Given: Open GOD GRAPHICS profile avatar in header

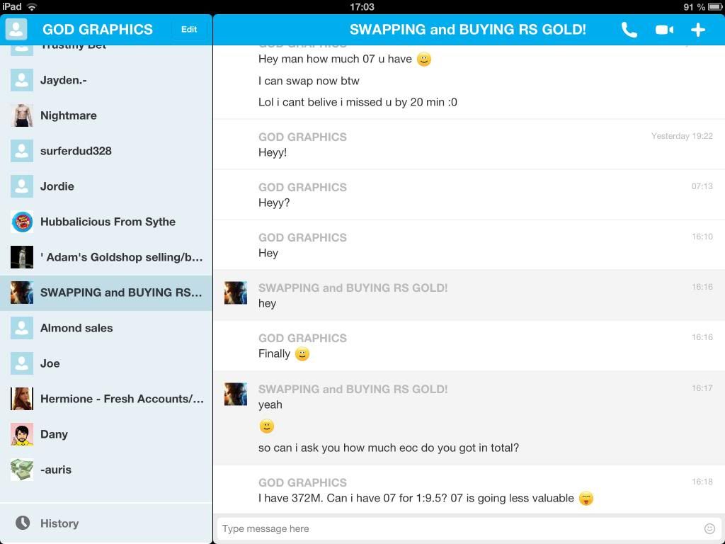Looking at the screenshot, I should coord(16,29).
